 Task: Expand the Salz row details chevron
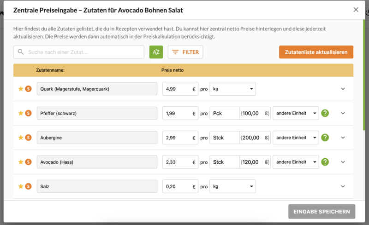(x=343, y=186)
